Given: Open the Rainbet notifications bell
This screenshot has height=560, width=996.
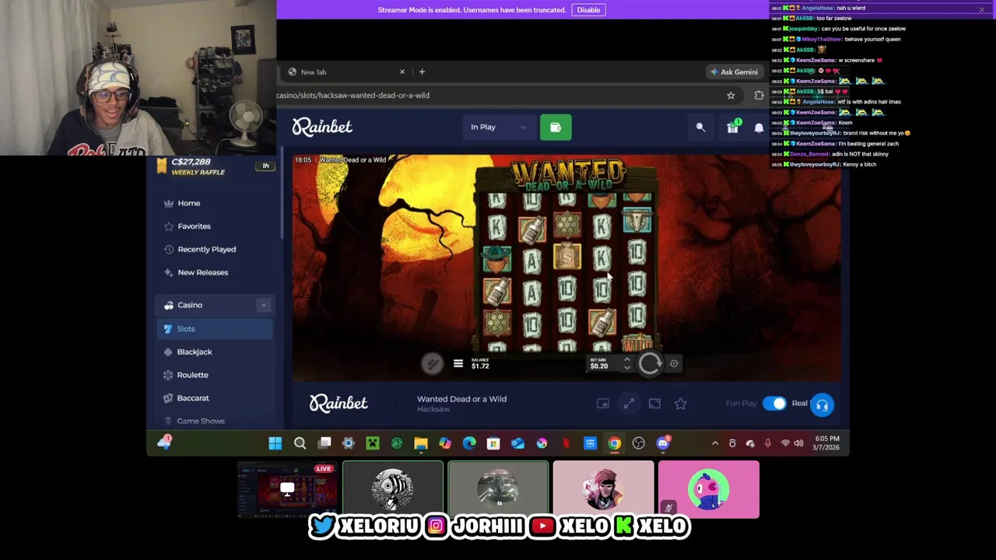Looking at the screenshot, I should pyautogui.click(x=759, y=128).
